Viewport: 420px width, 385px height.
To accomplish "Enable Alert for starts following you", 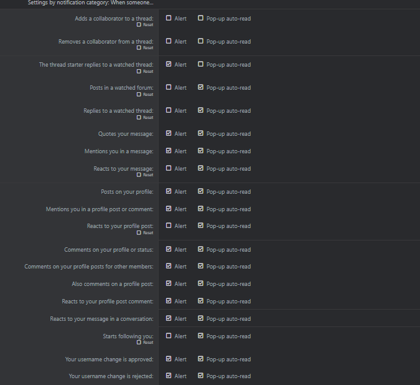I will [x=169, y=336].
